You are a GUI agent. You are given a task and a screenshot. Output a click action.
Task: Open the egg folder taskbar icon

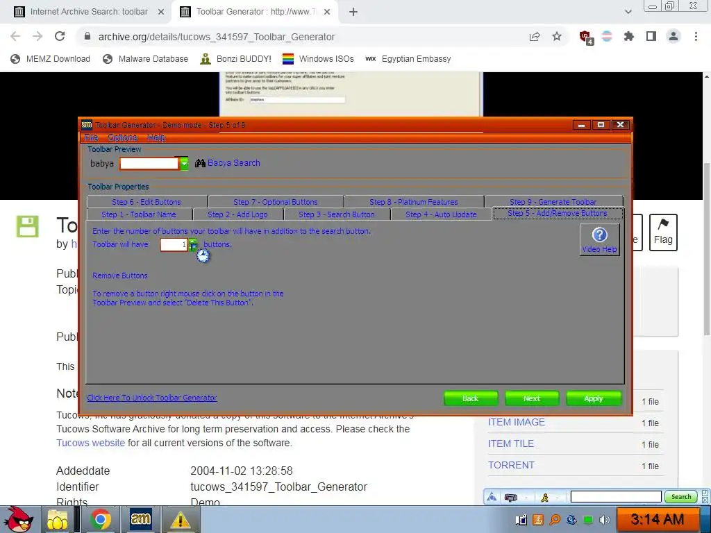[58, 519]
